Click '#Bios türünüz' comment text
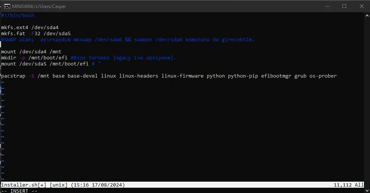This screenshot has width=370, height=193. (x=90, y=58)
